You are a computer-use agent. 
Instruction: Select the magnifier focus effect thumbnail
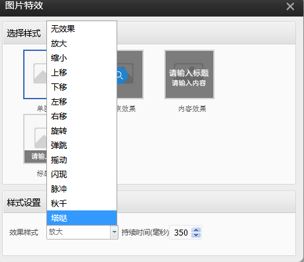[x=130, y=74]
